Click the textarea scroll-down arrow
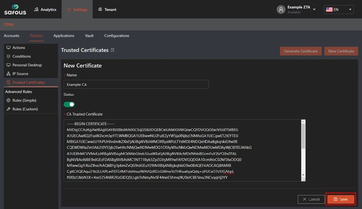The height and width of the screenshot is (209, 362). pyautogui.click(x=303, y=175)
